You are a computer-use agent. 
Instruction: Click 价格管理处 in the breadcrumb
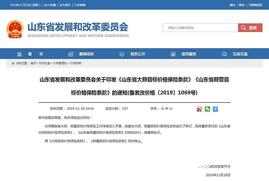click(x=60, y=63)
